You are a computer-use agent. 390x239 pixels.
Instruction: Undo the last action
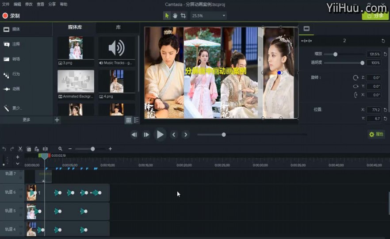(x=4, y=149)
